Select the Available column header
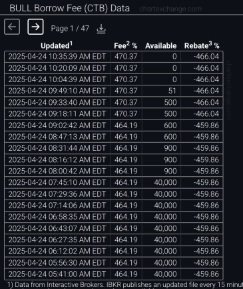The image size is (243, 289). pos(161,45)
